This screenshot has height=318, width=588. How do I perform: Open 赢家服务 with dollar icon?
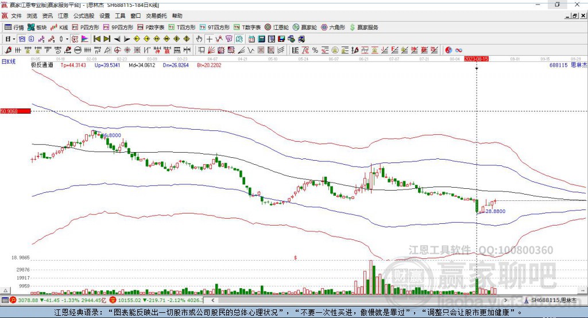pyautogui.click(x=363, y=28)
